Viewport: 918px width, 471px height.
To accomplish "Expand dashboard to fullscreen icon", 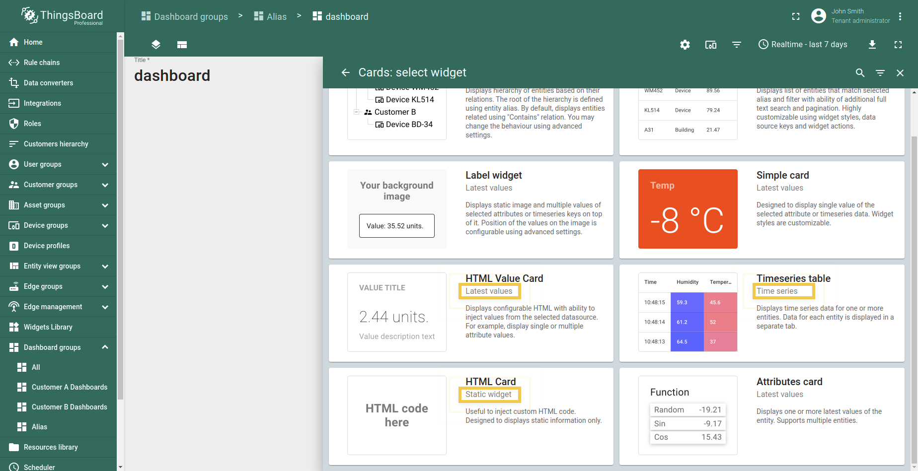I will point(898,45).
